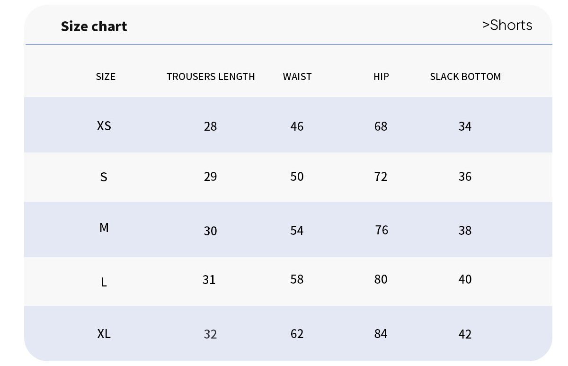Viewport: 568px width, 366px height.
Task: Click XS trousers length value 28
Action: 210,126
